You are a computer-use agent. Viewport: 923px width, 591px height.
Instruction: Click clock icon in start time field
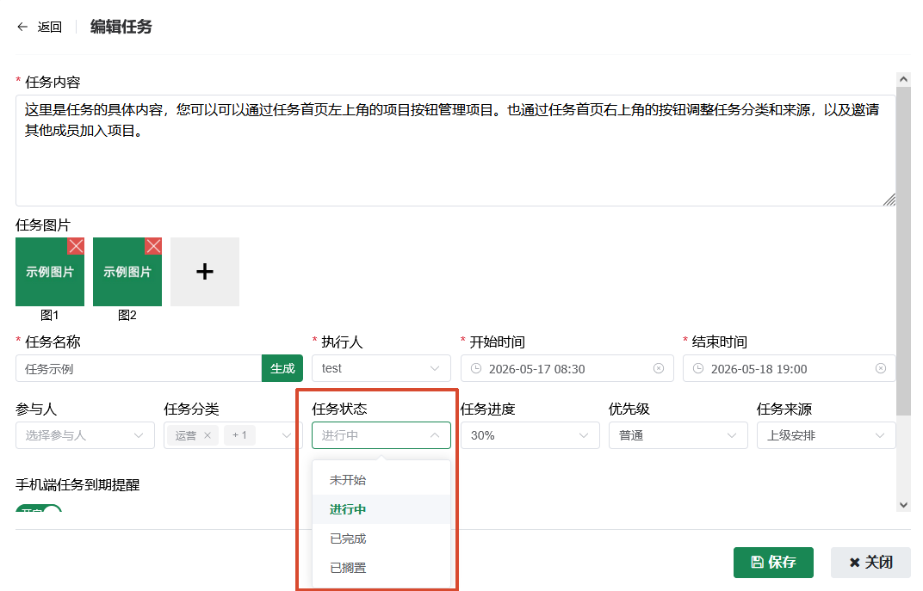click(x=476, y=368)
